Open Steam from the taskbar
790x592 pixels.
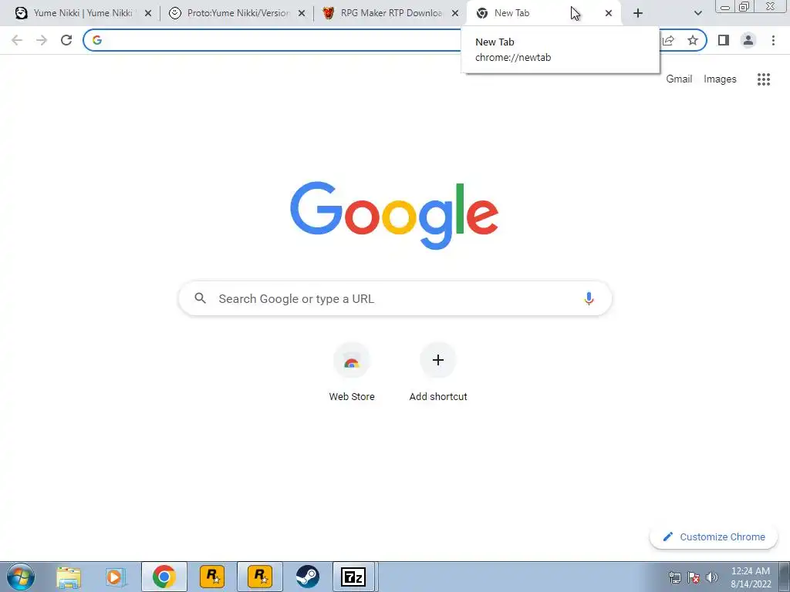pos(307,577)
